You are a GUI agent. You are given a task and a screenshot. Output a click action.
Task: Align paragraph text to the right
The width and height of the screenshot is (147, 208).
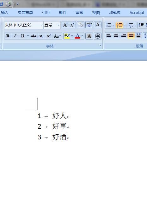[x=124, y=36]
